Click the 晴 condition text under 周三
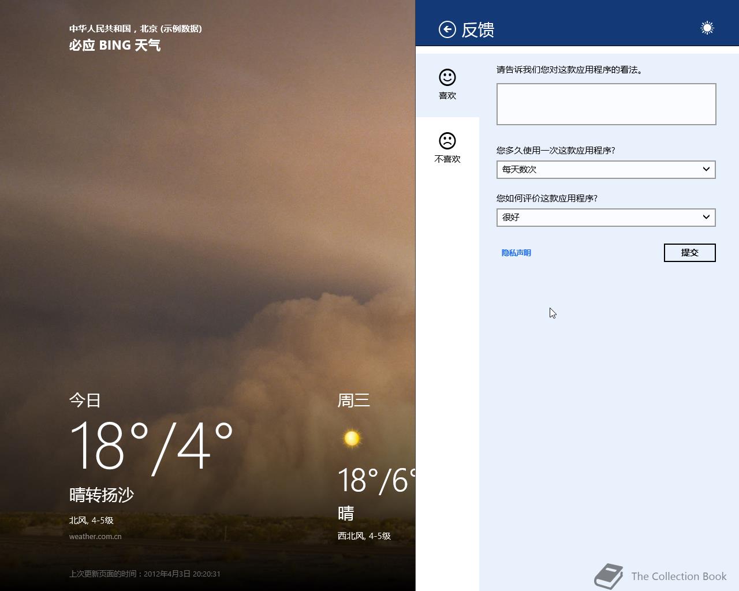Screen dimensions: 739x591 [x=346, y=513]
